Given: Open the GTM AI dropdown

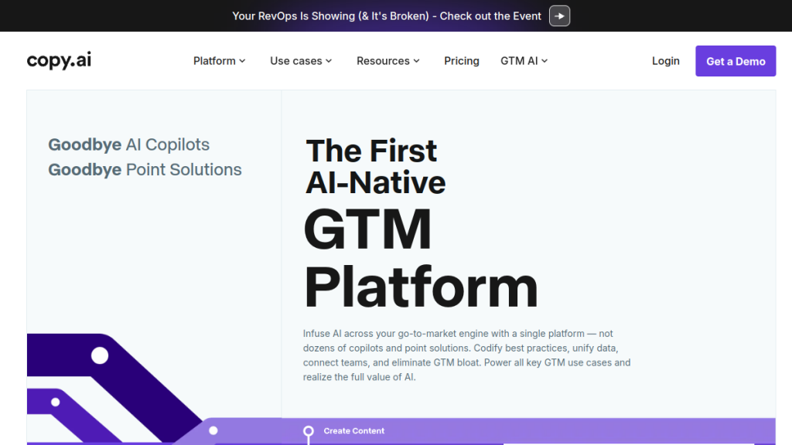Looking at the screenshot, I should pyautogui.click(x=524, y=61).
